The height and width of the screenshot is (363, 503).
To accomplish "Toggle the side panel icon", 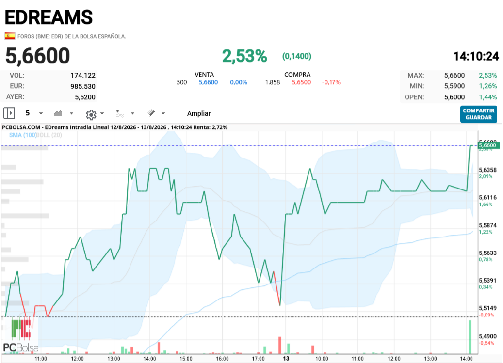I will click(x=9, y=113).
